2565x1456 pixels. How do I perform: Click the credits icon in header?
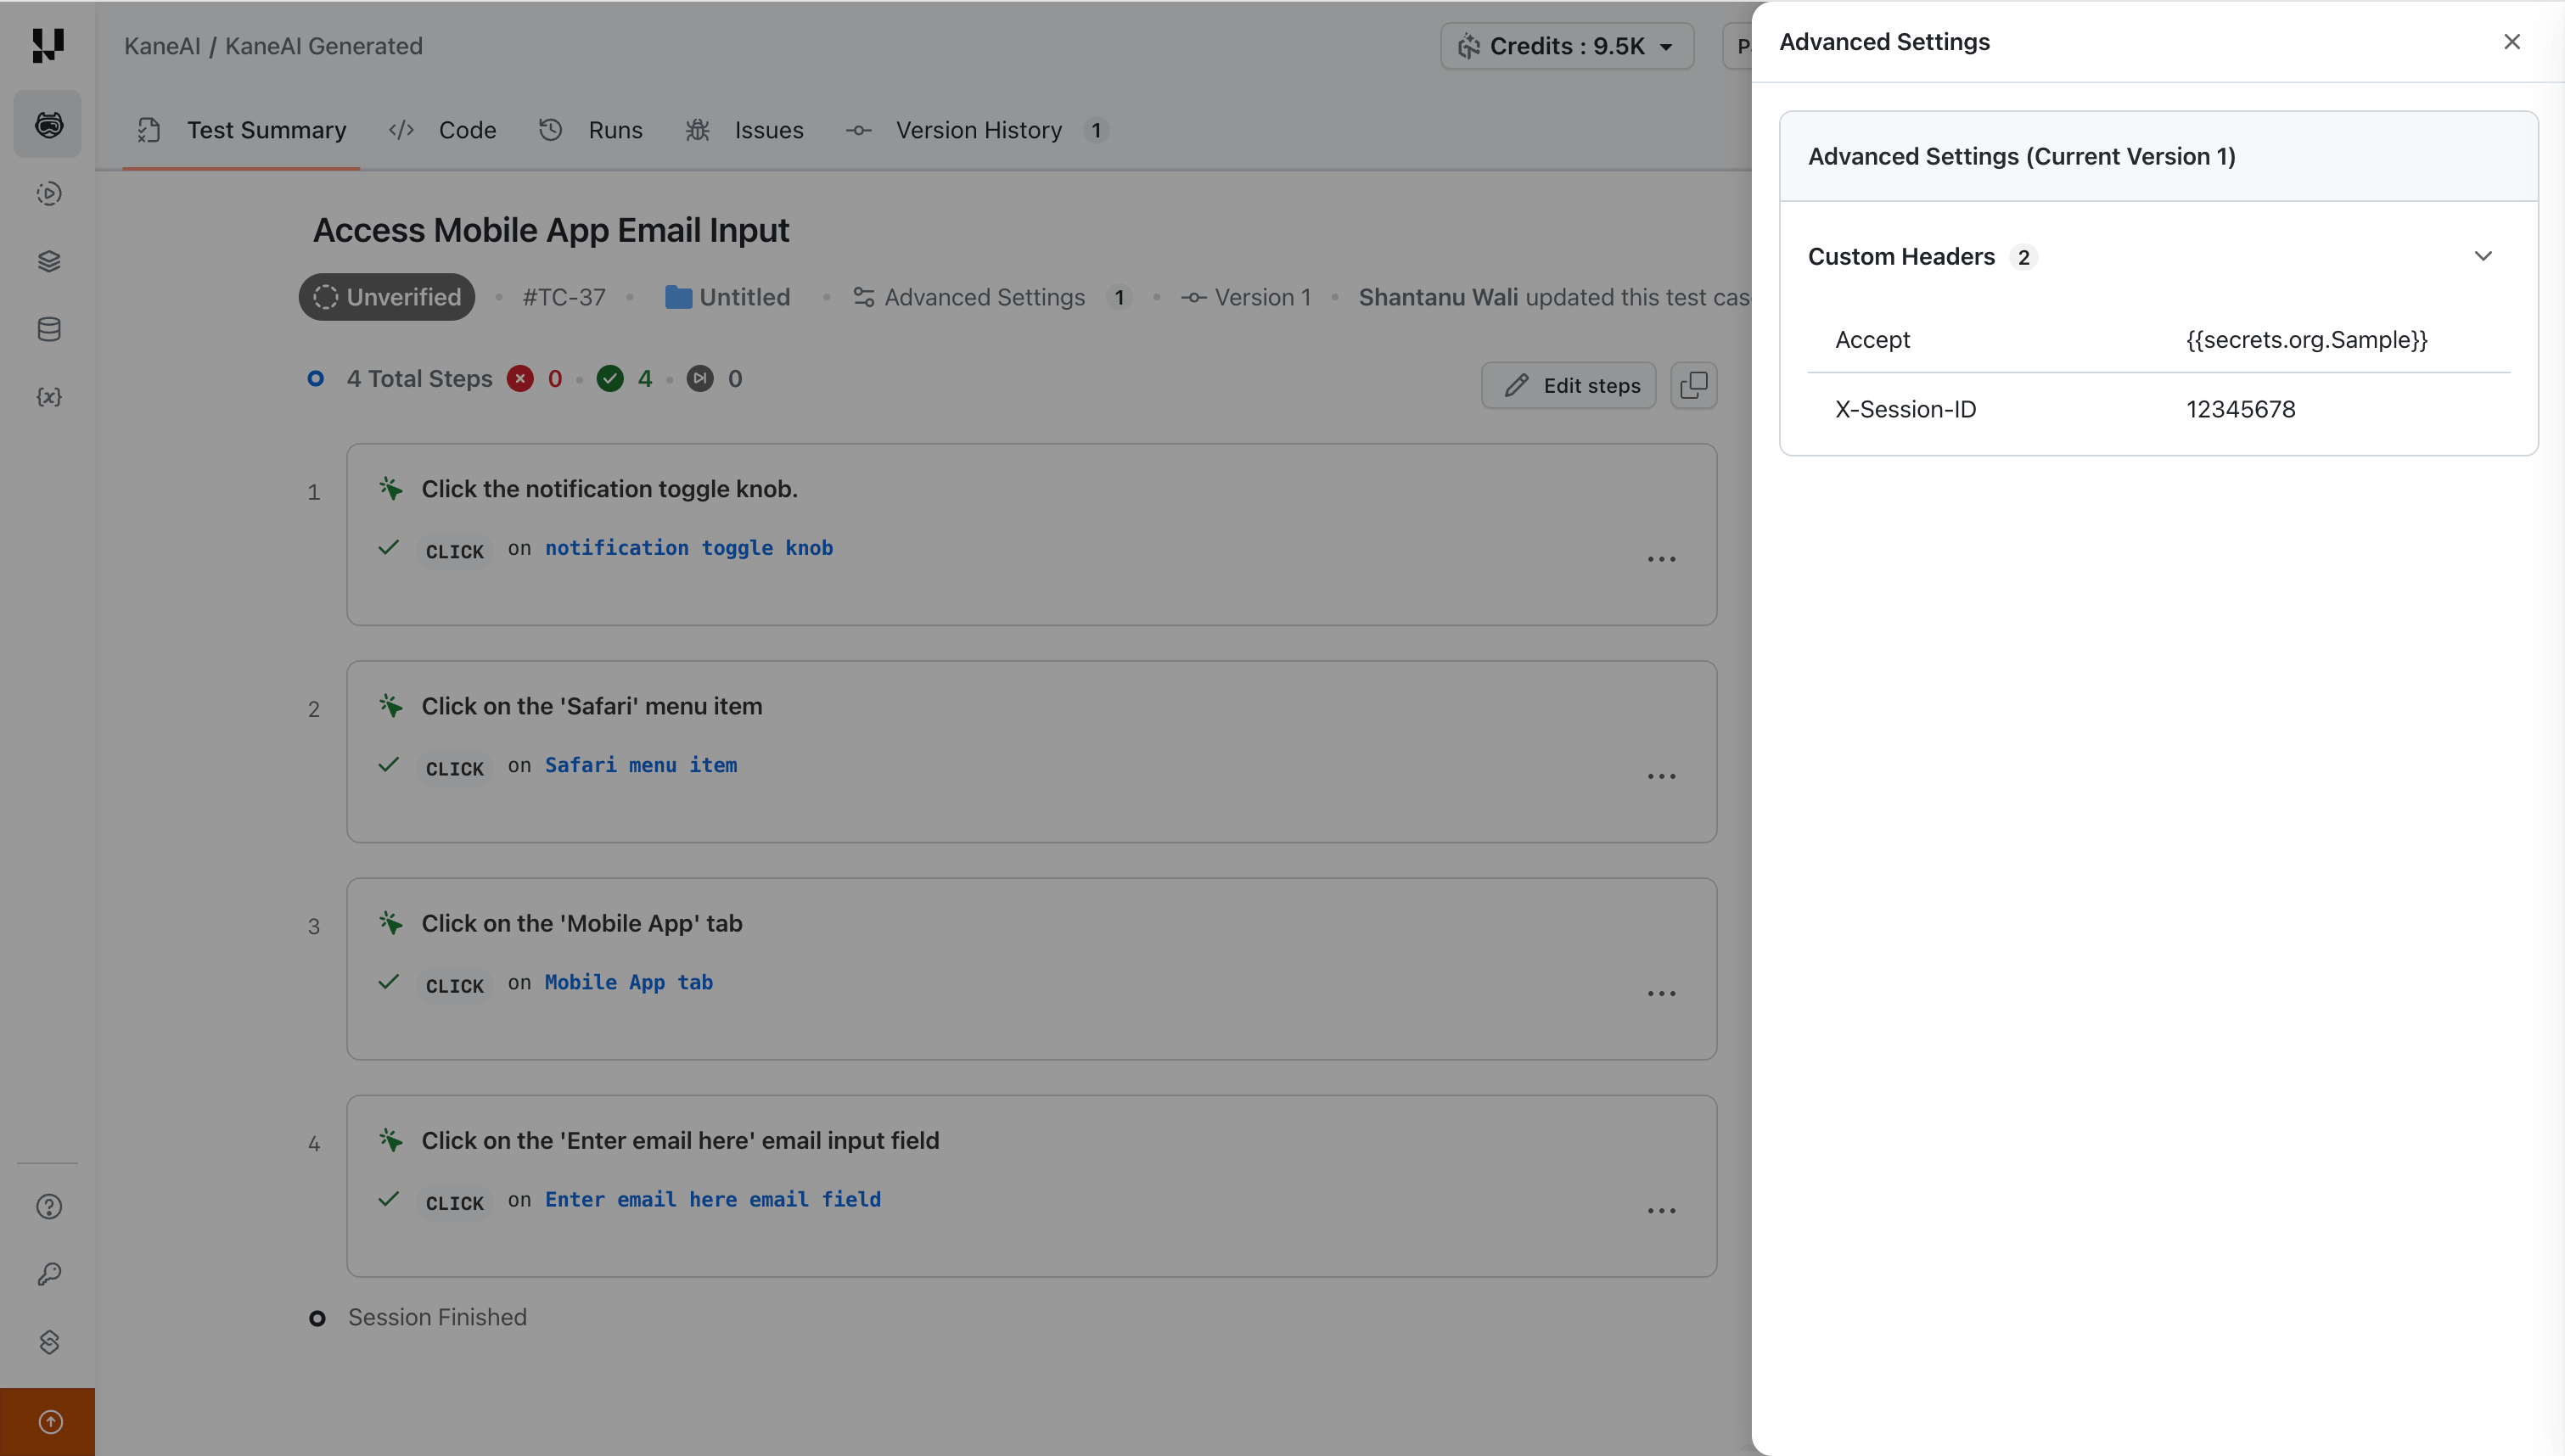pos(1468,46)
